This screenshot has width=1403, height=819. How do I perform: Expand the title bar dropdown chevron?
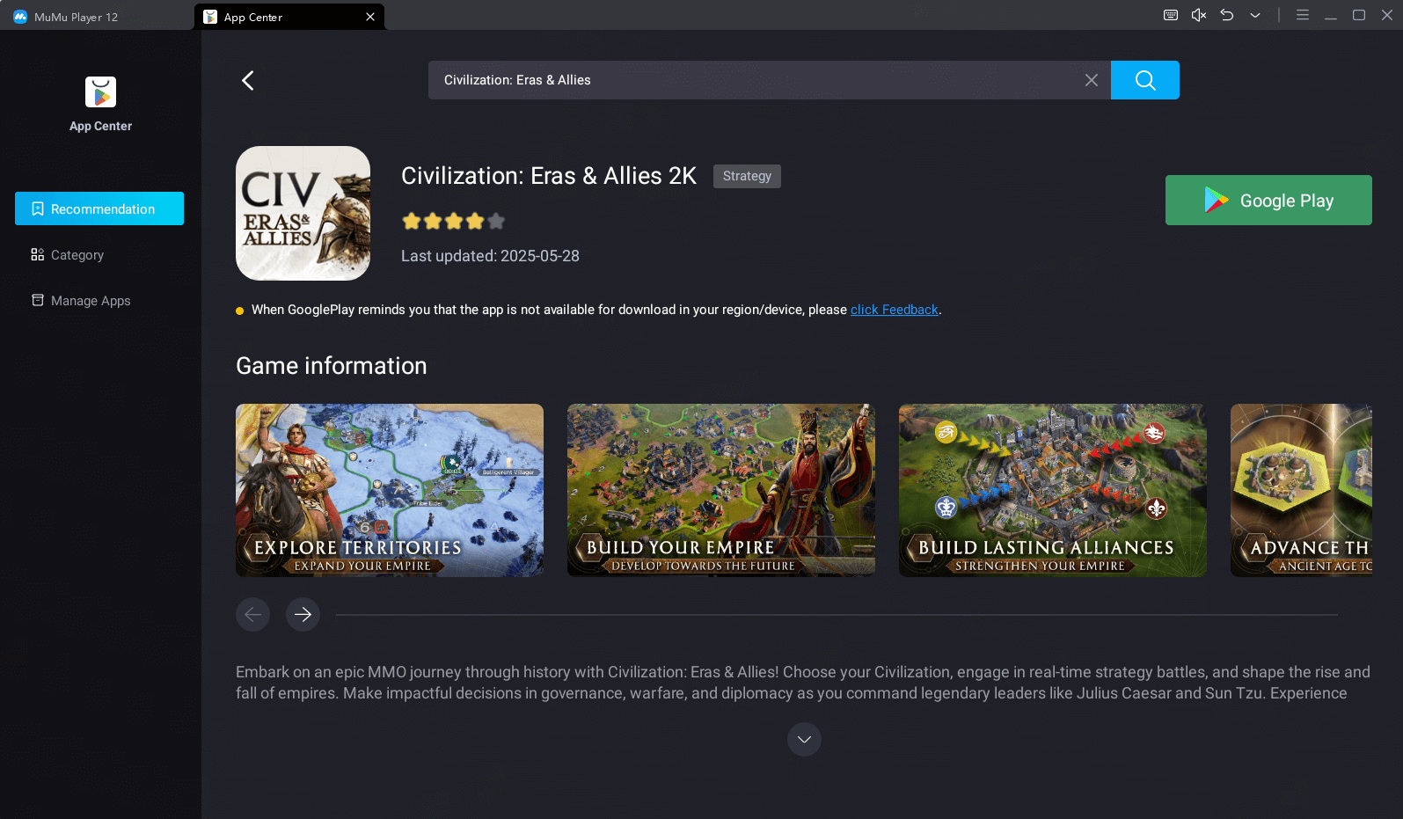(x=1255, y=15)
